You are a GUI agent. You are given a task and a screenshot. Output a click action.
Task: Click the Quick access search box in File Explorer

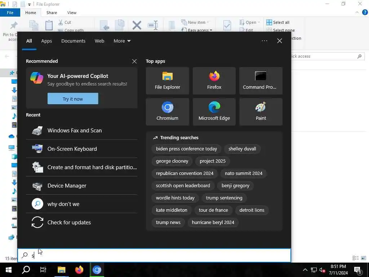[x=327, y=56]
